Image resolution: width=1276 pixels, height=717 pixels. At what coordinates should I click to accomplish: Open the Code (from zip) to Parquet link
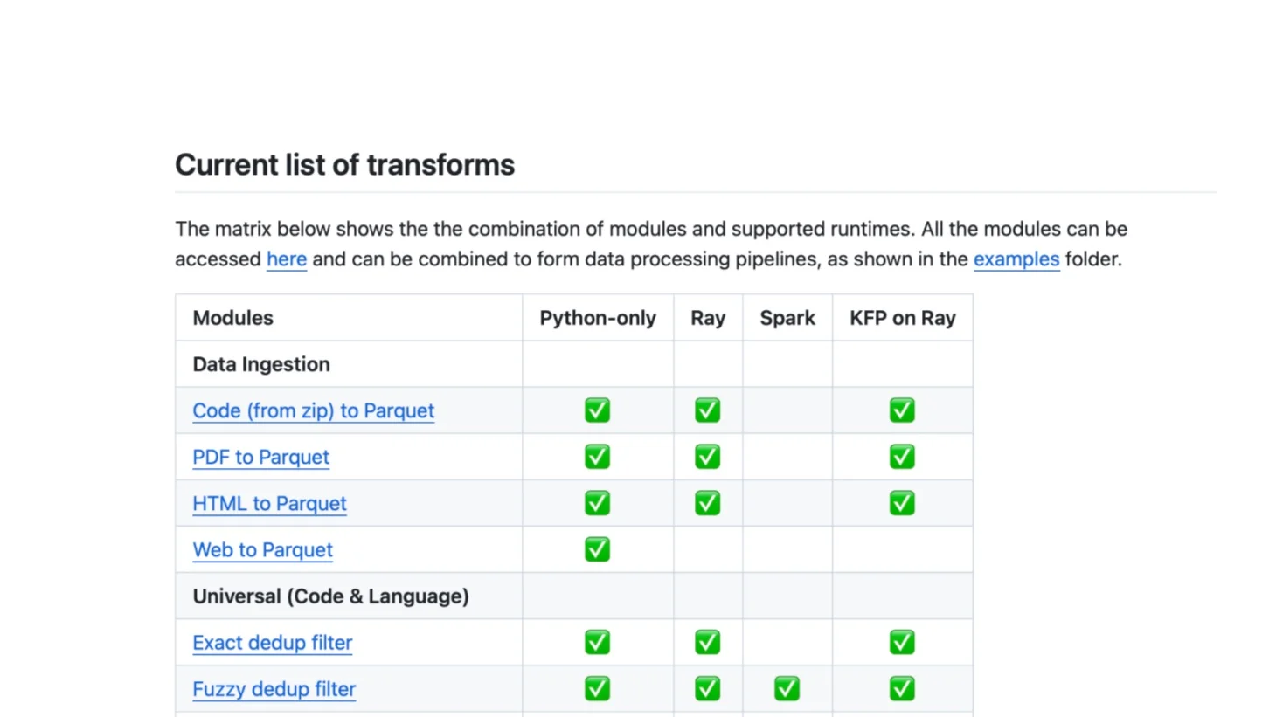coord(313,410)
